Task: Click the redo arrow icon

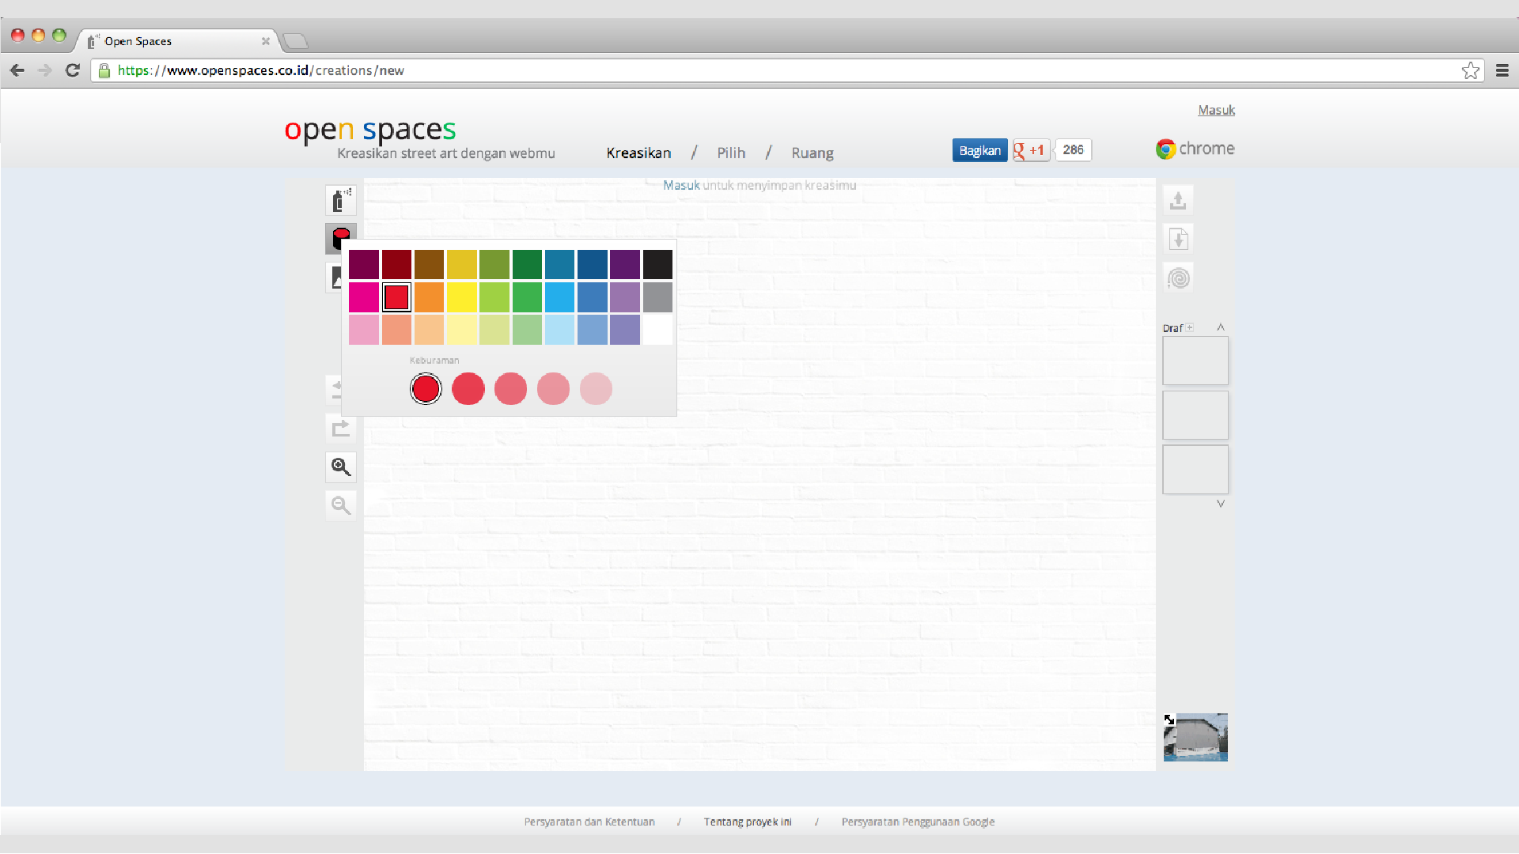Action: (x=341, y=429)
